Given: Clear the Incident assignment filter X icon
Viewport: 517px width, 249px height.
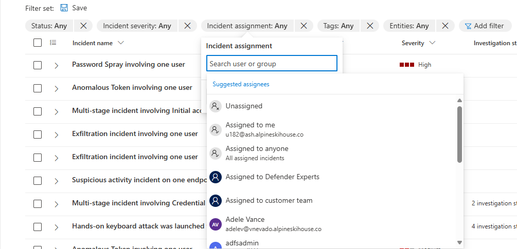Looking at the screenshot, I should (304, 26).
